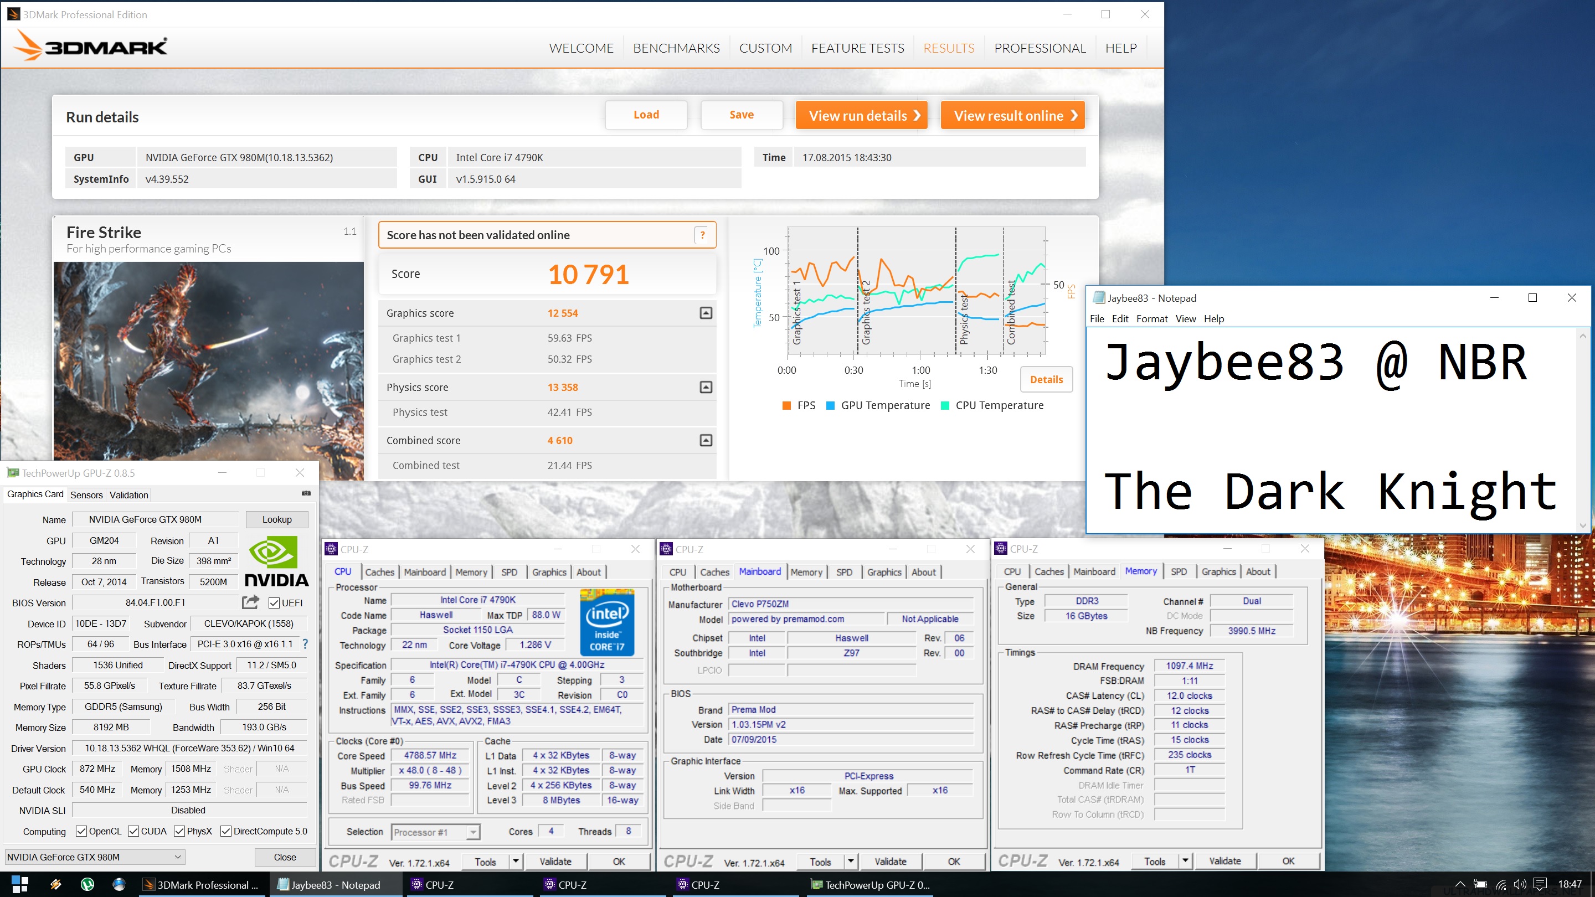The width and height of the screenshot is (1595, 897).
Task: Open TechPowerUp GPU-Z from the taskbar
Action: pyautogui.click(x=870, y=885)
